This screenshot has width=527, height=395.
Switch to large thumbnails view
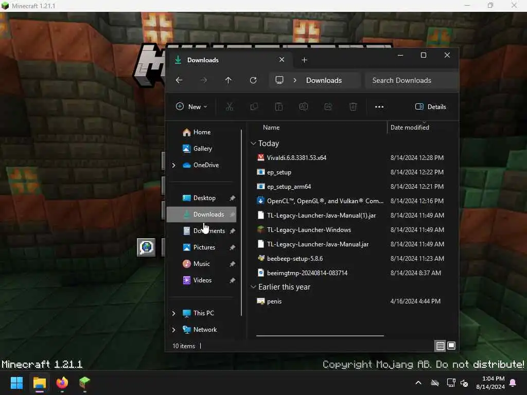(451, 346)
